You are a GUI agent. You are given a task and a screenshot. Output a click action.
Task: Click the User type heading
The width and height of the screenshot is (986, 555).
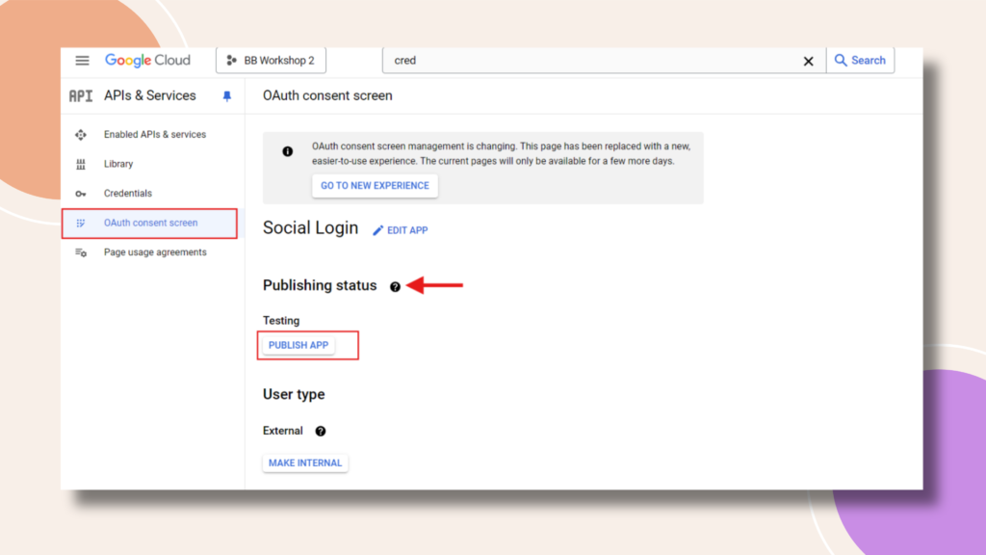294,394
